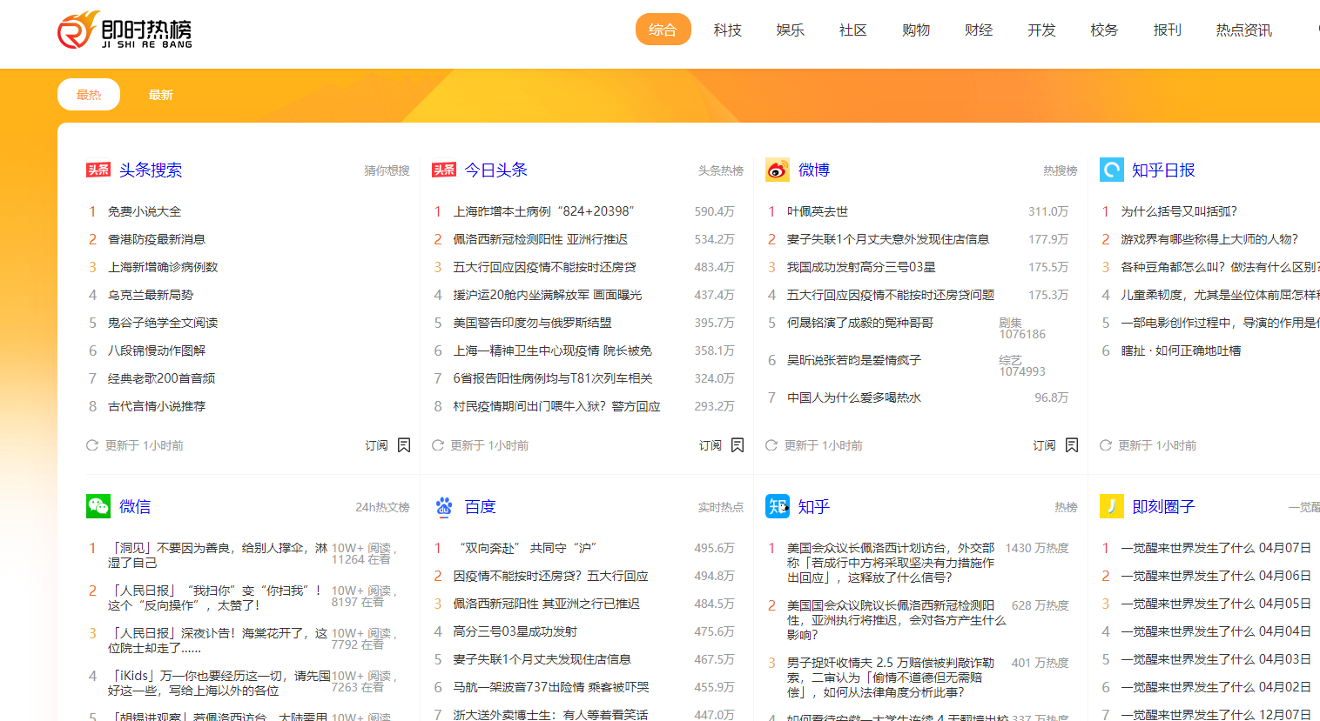Open the 校务 category
The width and height of the screenshot is (1320, 721).
[1104, 30]
